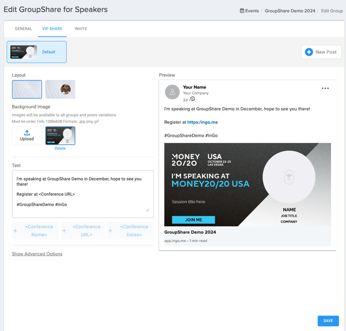Click inside the post Text field
The height and width of the screenshot is (331, 346).
(x=83, y=194)
